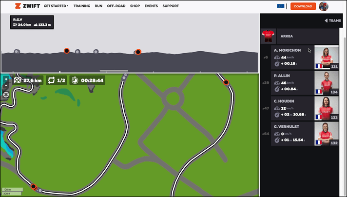Viewport: 347px width, 197px height.
Task: Open the Get Started dropdown menu
Action: (x=56, y=6)
